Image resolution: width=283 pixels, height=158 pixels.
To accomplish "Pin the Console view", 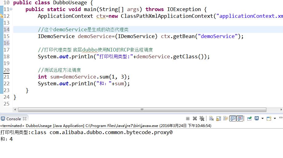I will click(249, 118).
